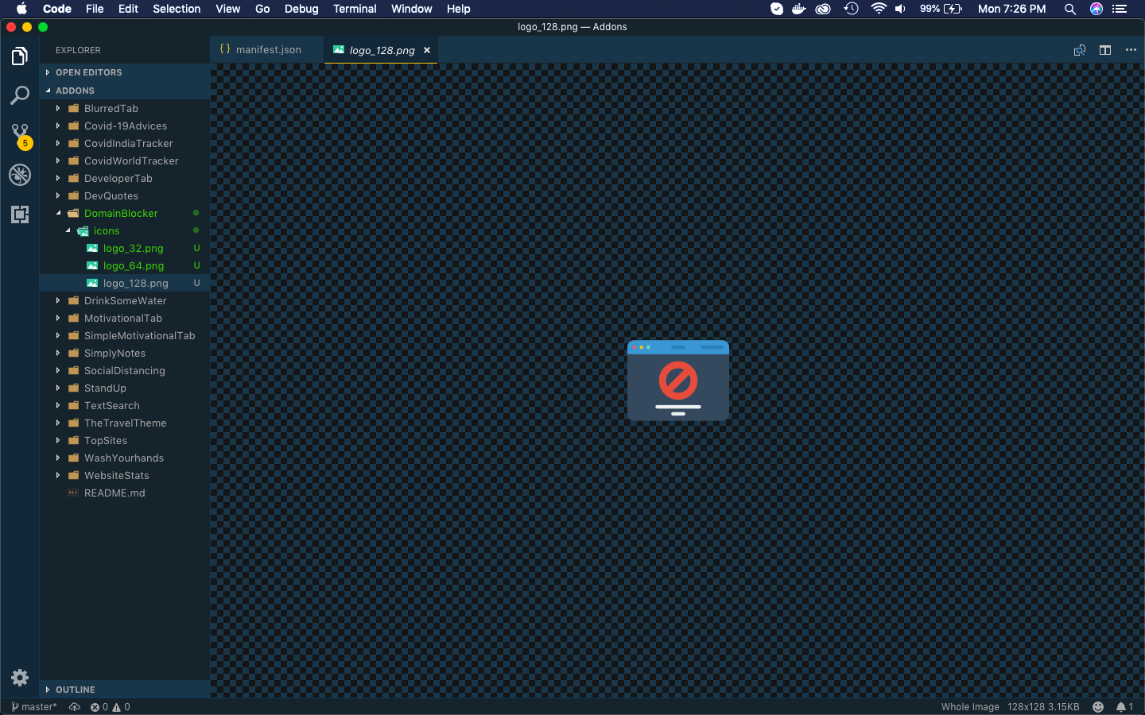This screenshot has width=1145, height=715.
Task: Split the editor to the right
Action: tap(1105, 50)
